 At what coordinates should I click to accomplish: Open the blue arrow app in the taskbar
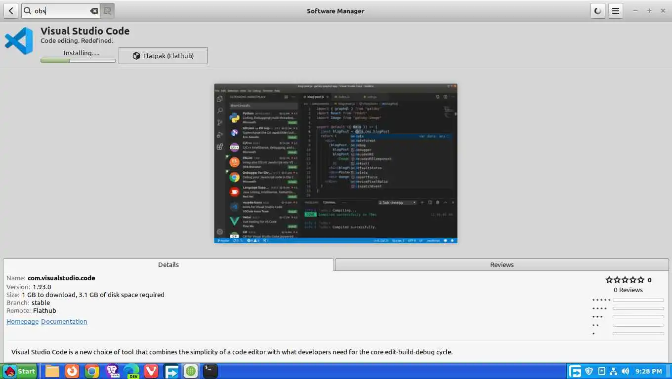pos(171,371)
